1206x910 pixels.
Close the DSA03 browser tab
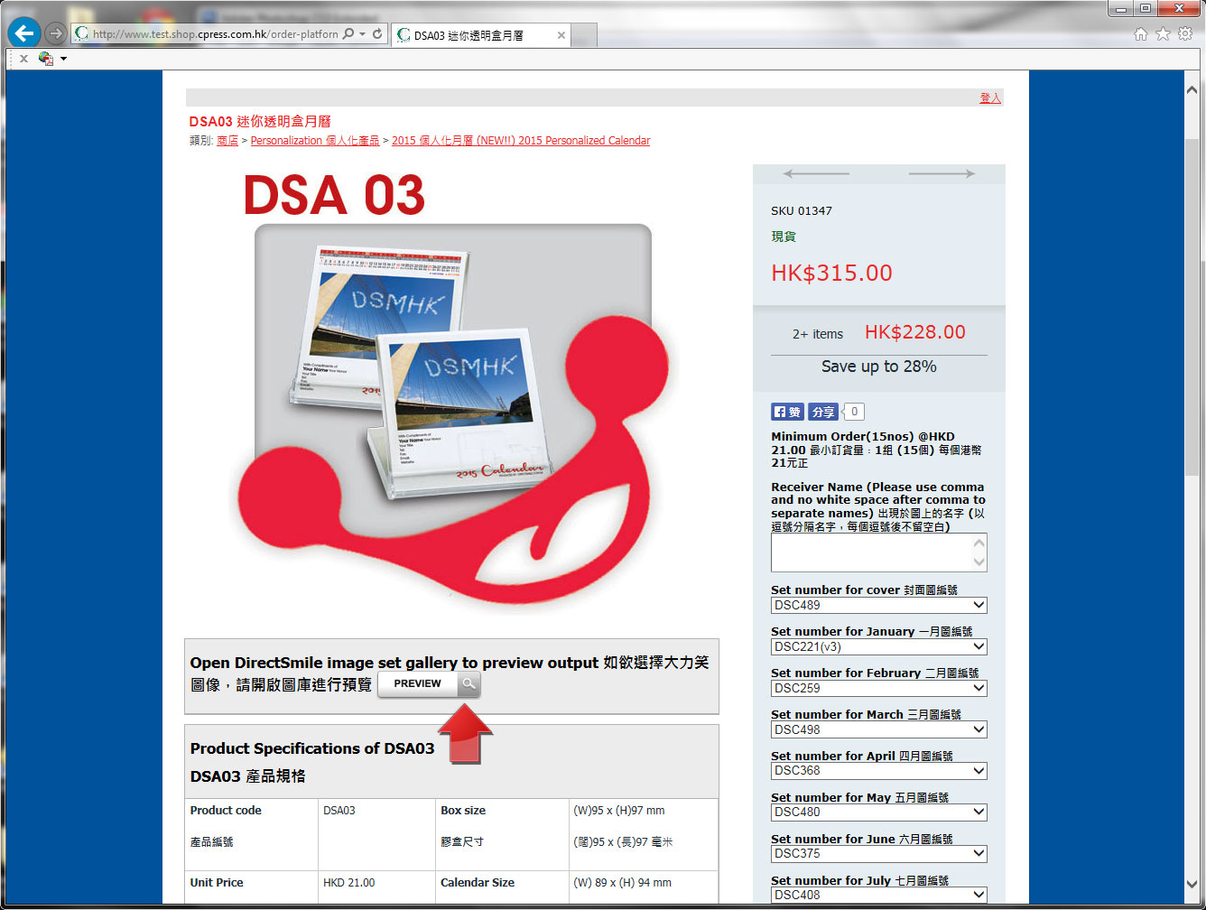(561, 35)
